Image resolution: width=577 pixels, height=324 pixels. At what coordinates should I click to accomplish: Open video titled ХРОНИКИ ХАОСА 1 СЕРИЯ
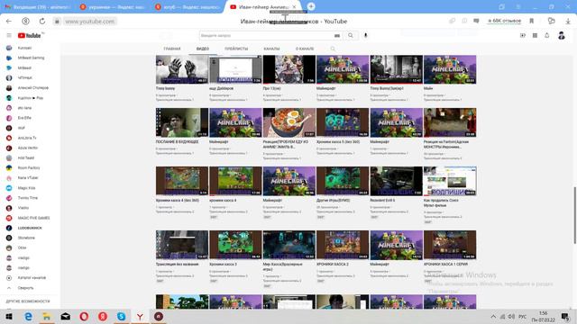click(445, 264)
